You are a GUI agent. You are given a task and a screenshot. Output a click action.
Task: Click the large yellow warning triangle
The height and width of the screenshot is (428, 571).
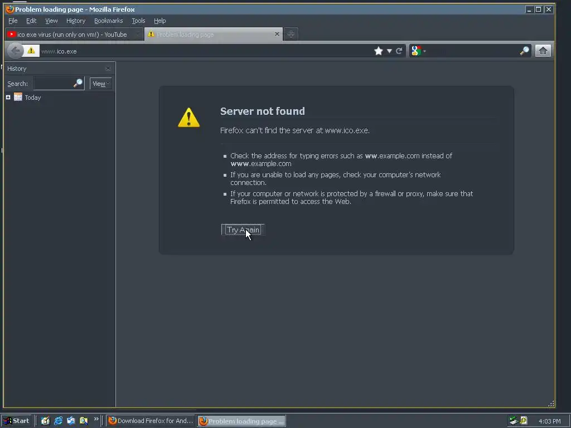click(x=188, y=118)
